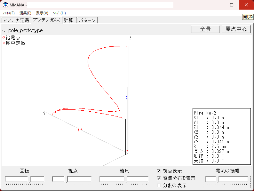Click the red feed point marker at antenna base

coord(127,151)
